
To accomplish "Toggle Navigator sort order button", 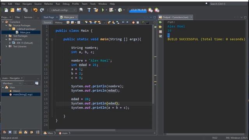I will click(38, 132).
